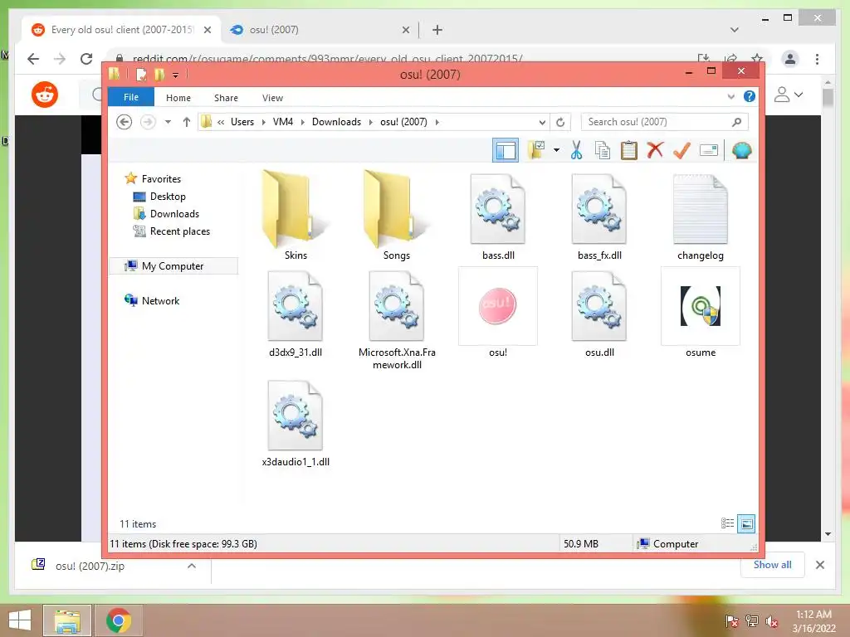Expand the Explorer ribbon chevron
This screenshot has height=637, width=850.
[x=730, y=97]
